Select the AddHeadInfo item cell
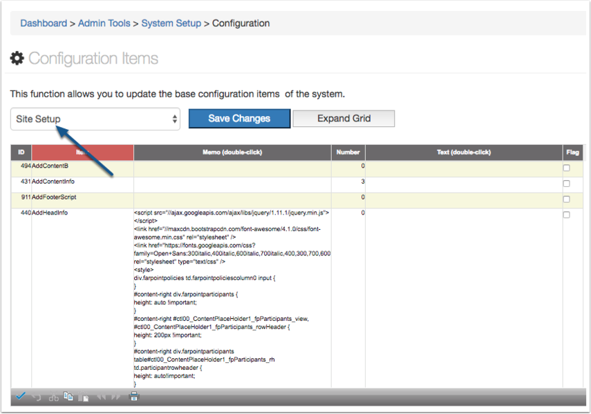This screenshot has height=414, width=591. click(x=82, y=298)
